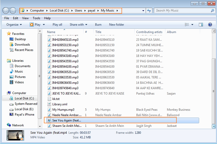Open the Organize dropdown menu
217x144 pixels.
(x=14, y=25)
